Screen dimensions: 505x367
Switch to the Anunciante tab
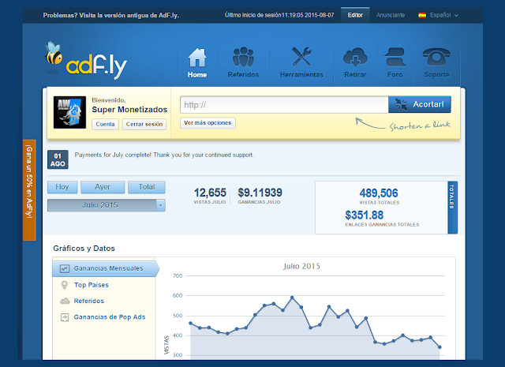391,15
